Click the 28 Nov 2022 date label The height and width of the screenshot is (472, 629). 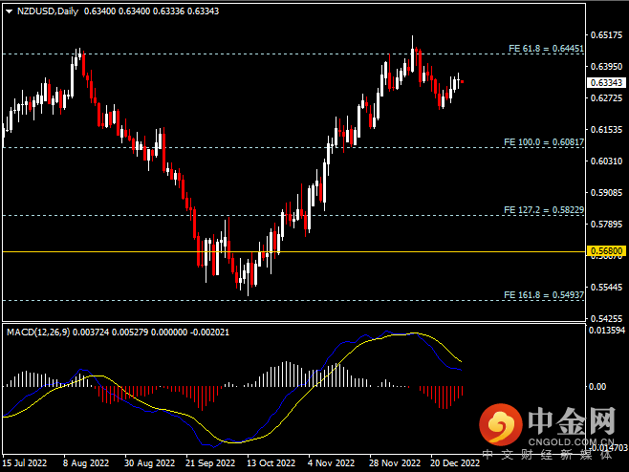[396, 461]
